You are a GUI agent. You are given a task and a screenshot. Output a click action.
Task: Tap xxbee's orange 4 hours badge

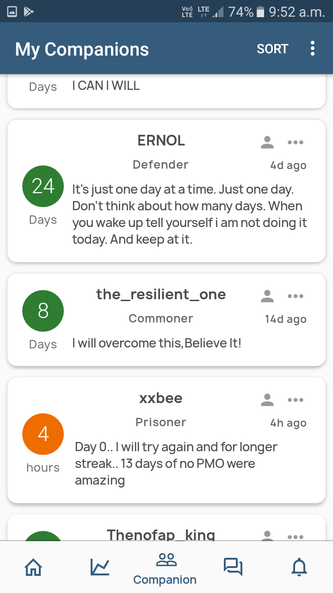click(43, 434)
